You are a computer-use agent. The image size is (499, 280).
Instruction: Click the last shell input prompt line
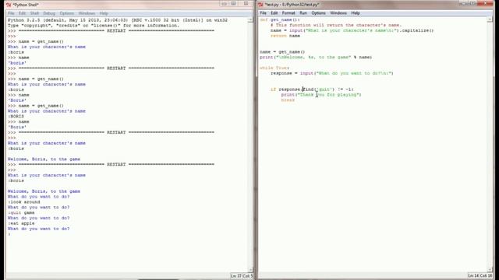click(9, 234)
